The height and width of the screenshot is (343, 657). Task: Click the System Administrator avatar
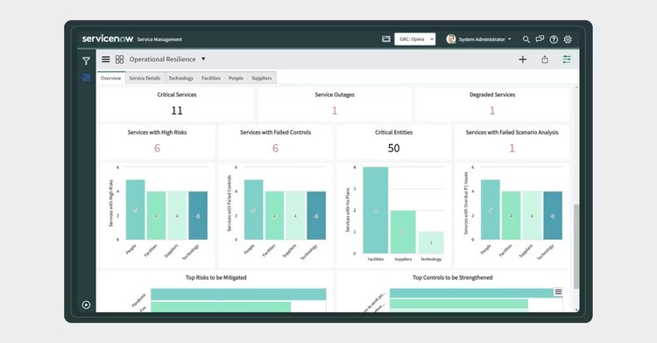[x=451, y=38]
